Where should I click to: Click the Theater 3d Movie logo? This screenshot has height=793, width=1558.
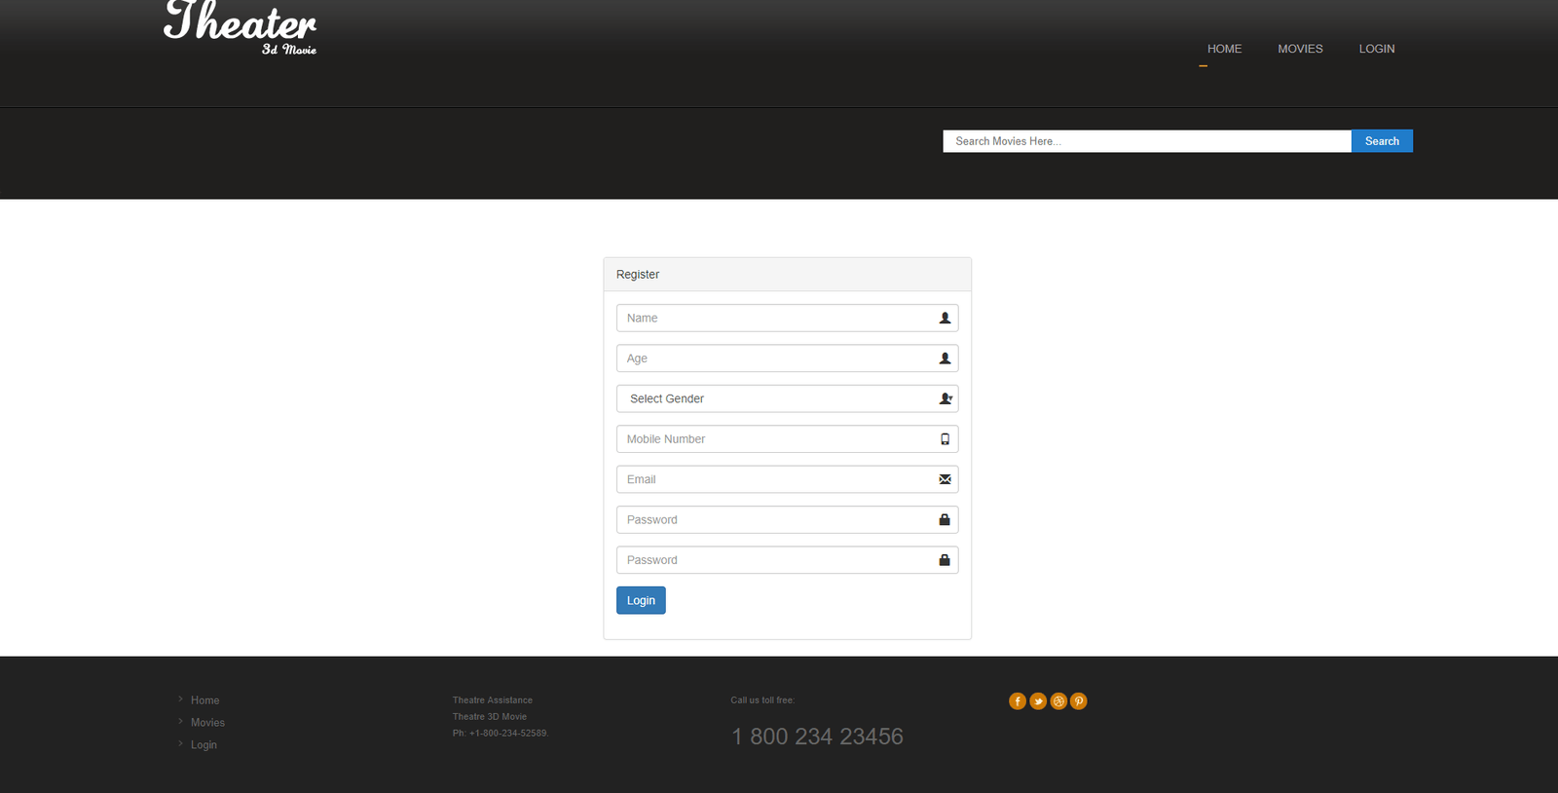[241, 28]
